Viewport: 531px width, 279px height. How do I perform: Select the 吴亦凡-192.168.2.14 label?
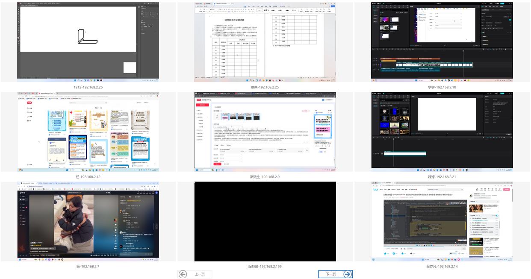tap(442, 266)
